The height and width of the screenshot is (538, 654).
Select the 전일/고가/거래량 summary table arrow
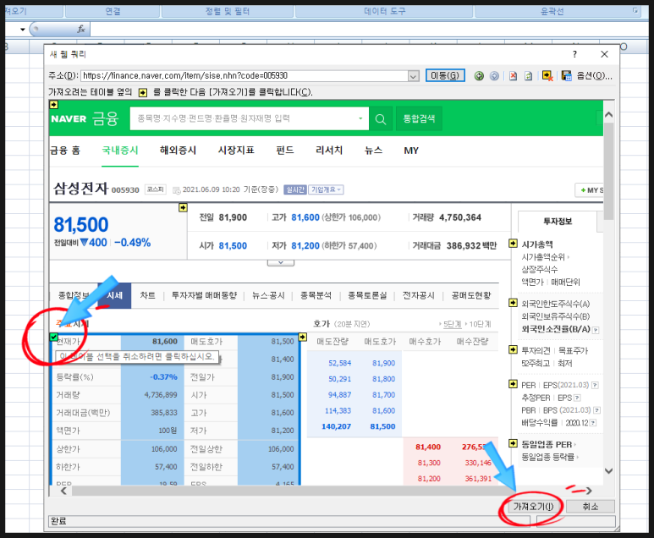183,207
